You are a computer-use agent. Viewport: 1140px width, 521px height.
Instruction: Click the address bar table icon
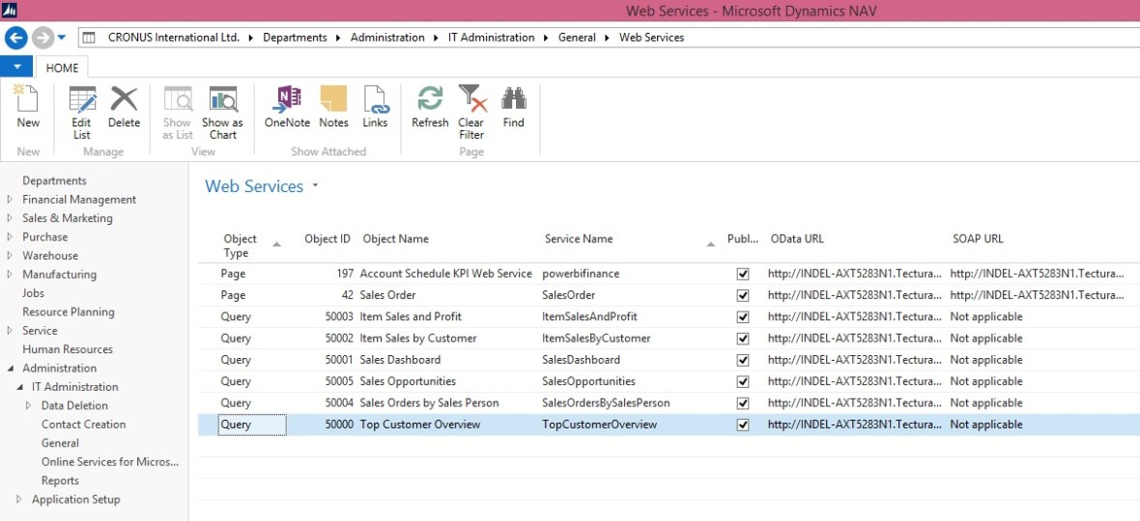pos(89,38)
